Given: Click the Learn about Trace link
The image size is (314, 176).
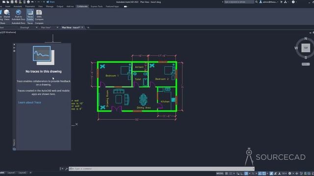Looking at the screenshot, I should click(29, 103).
